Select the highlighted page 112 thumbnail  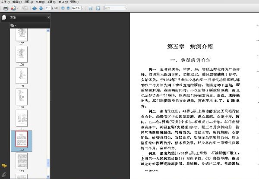[22, 139]
